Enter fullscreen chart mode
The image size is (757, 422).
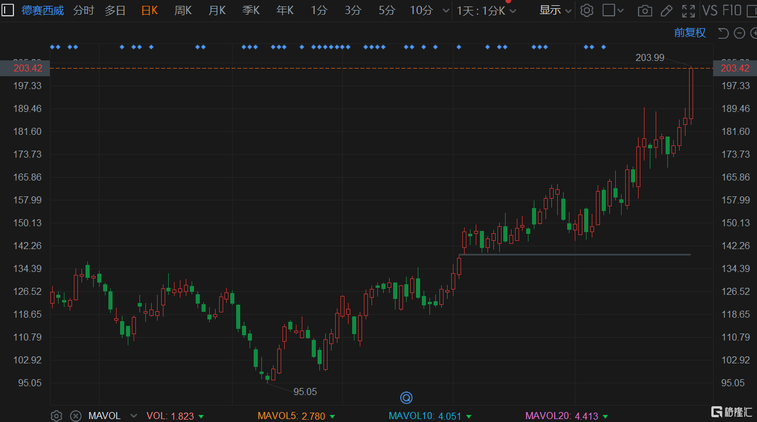point(688,11)
